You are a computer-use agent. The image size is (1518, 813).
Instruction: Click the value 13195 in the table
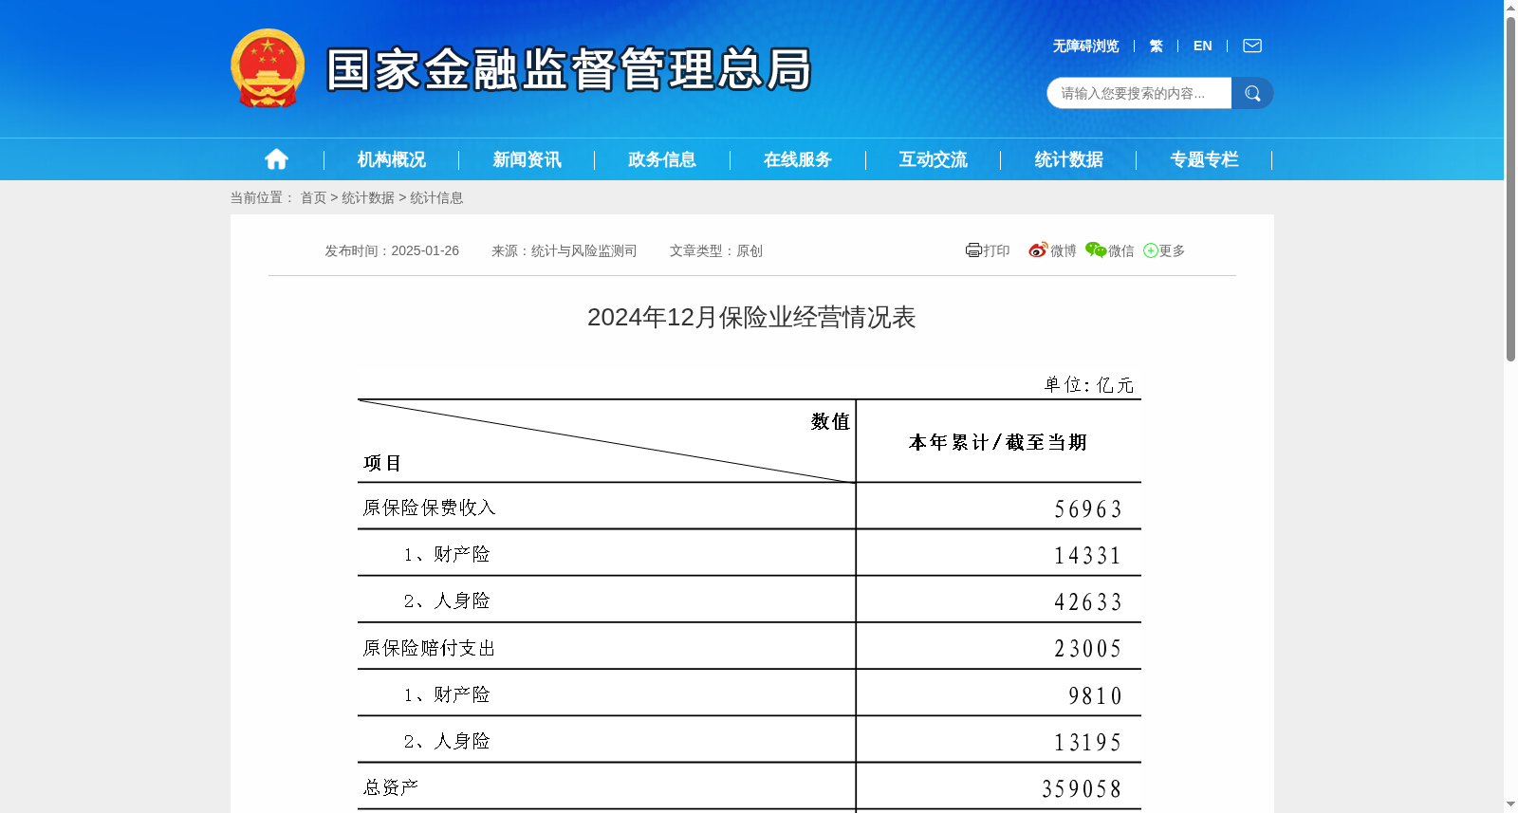pyautogui.click(x=1088, y=743)
